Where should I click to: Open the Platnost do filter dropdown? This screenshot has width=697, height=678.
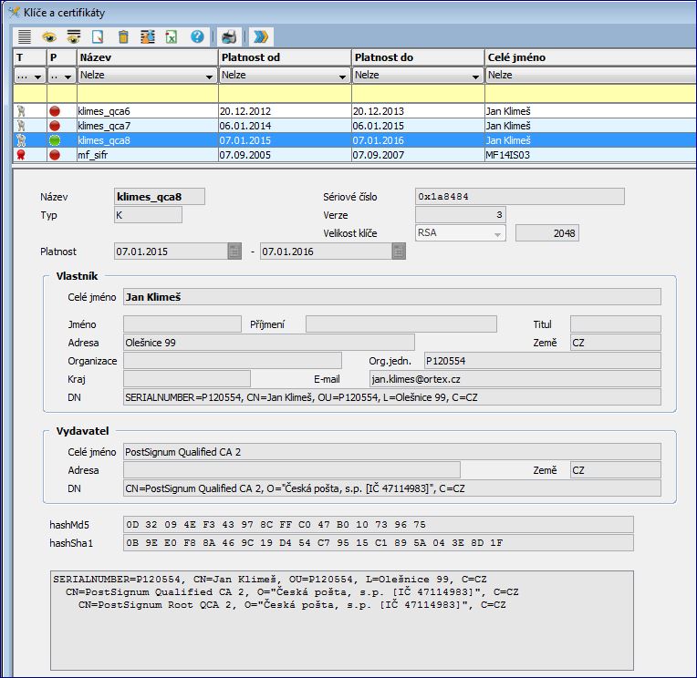coord(475,76)
